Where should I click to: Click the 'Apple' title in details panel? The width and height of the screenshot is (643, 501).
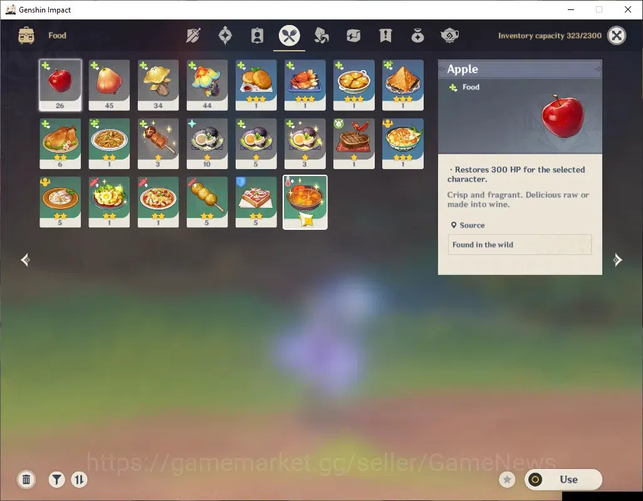coord(463,70)
